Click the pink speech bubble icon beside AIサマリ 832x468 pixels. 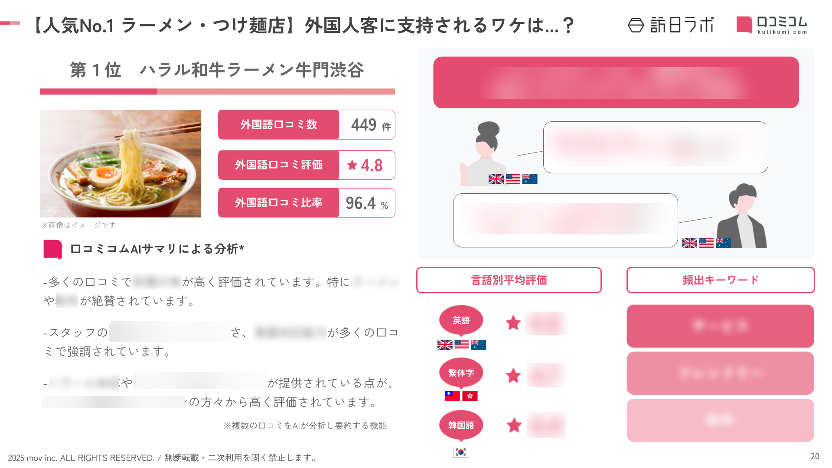[x=52, y=249]
